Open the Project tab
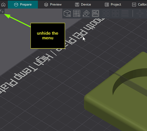The image size is (147, 131). coord(113,4)
